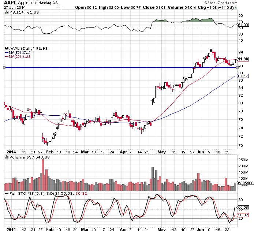
Task: Click the 'Mar' label on price chart's date axis
Action: coord(85,152)
